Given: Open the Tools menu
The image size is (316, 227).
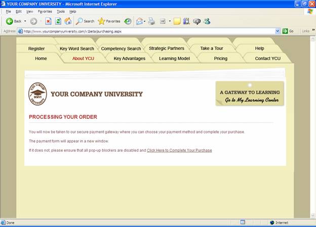Looking at the screenshot, I should (61, 12).
